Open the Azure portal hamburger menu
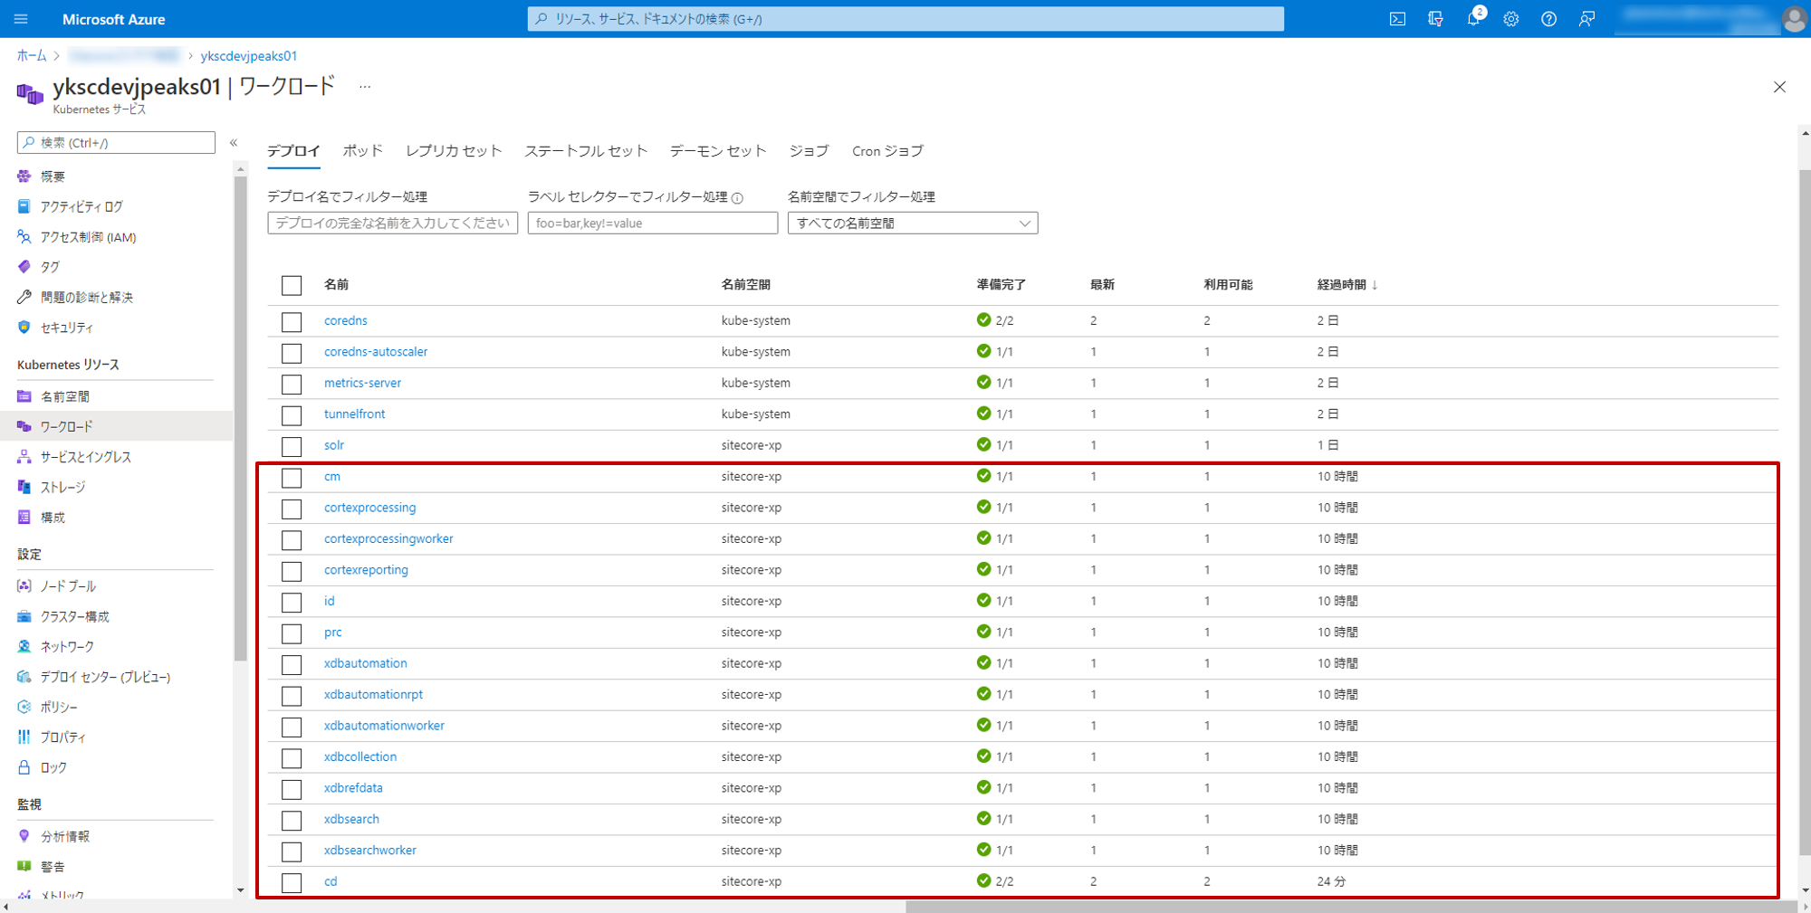The image size is (1811, 913). click(x=22, y=19)
